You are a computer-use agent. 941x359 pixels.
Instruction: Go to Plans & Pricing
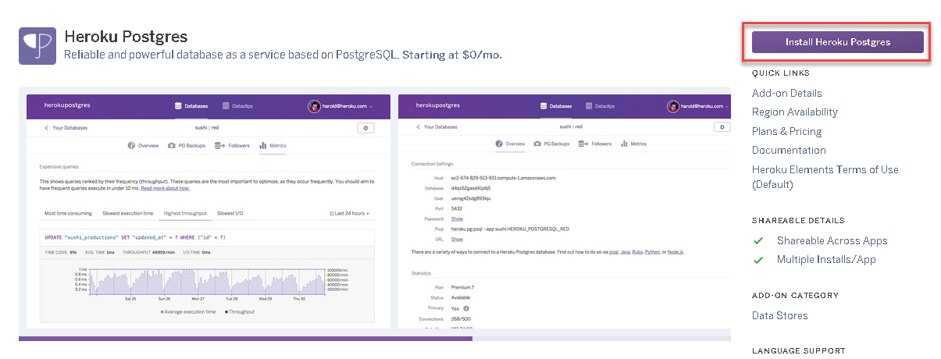click(x=786, y=131)
